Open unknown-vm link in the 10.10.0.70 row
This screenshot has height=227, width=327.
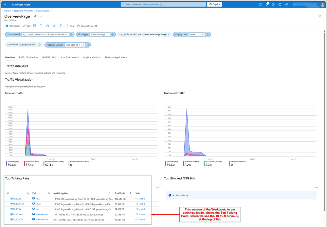click(42, 220)
